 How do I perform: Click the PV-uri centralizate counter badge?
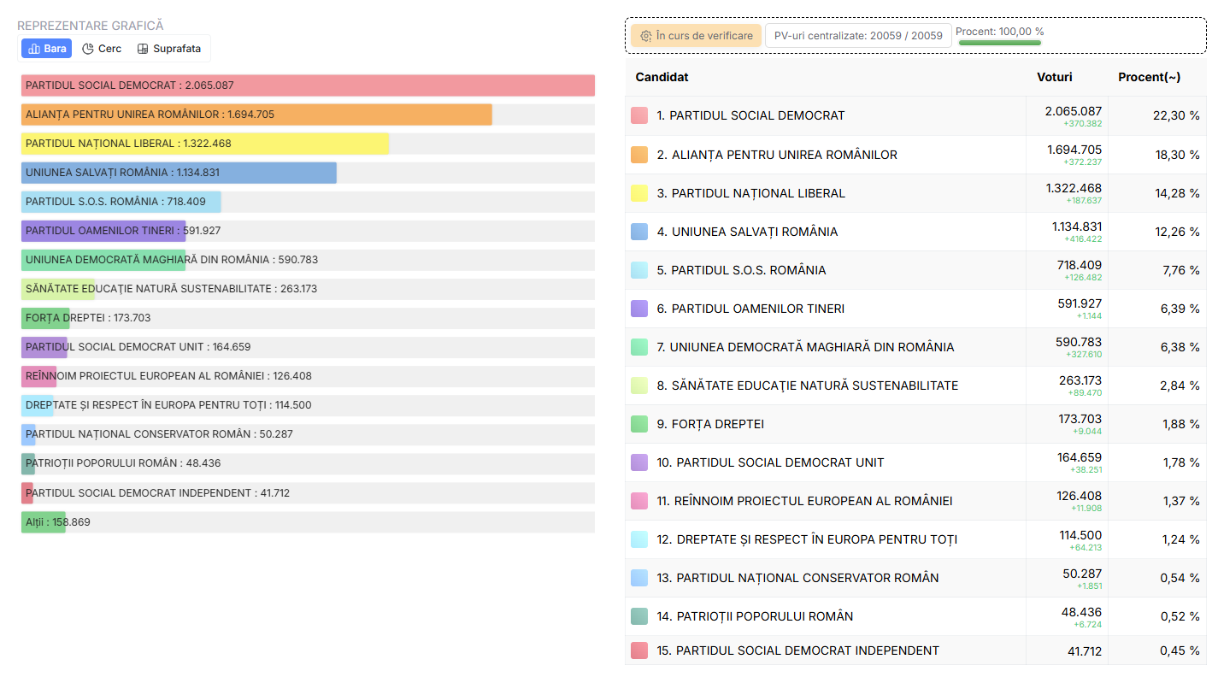pos(857,36)
